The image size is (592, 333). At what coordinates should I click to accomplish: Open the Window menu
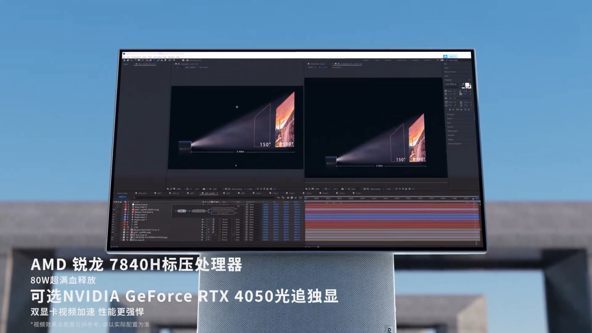[x=171, y=57]
